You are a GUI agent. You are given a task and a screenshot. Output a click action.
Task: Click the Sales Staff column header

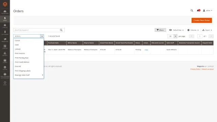click(x=172, y=43)
